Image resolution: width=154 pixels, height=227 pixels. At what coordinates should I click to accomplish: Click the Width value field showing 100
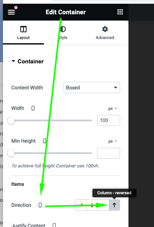(108, 120)
